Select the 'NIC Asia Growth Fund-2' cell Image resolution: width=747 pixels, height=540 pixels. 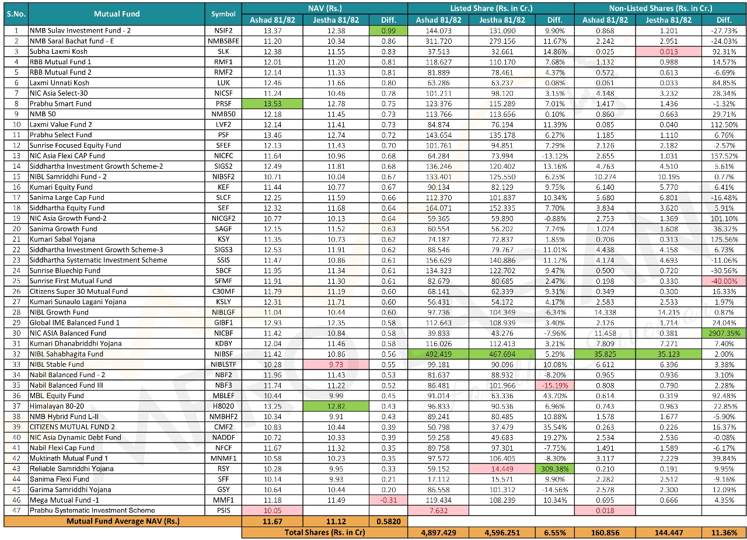(x=117, y=218)
